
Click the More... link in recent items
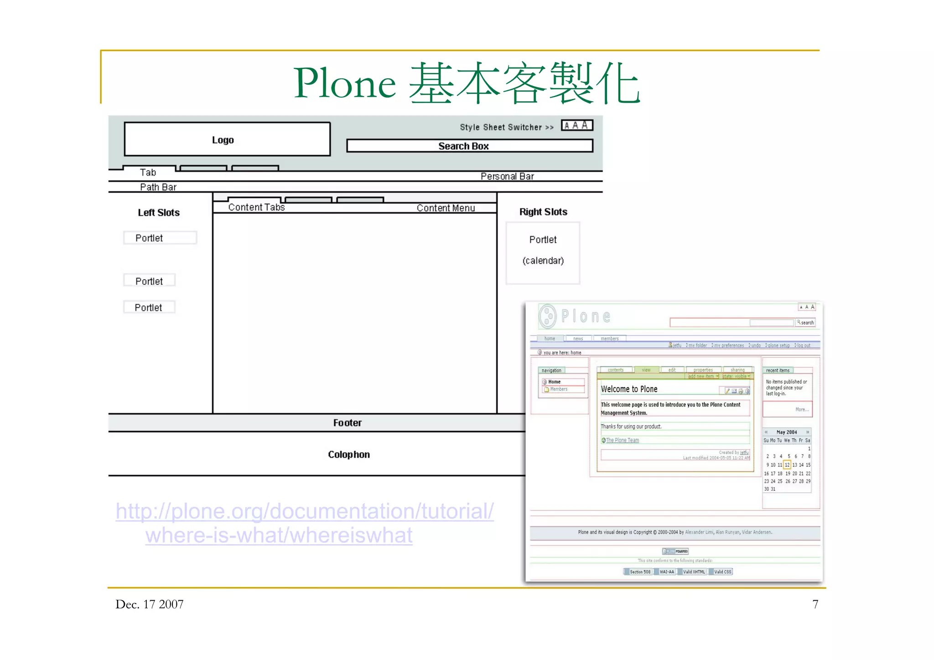(802, 409)
